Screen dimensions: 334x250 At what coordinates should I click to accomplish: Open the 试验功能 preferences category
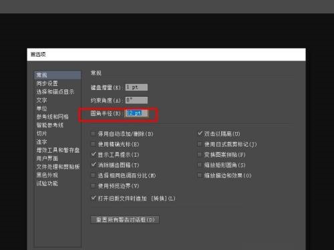47,183
